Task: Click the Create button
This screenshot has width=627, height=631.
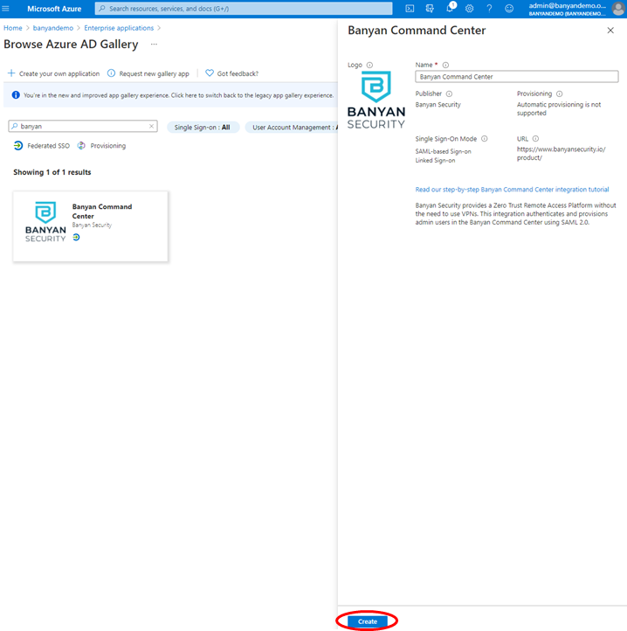Action: click(368, 621)
